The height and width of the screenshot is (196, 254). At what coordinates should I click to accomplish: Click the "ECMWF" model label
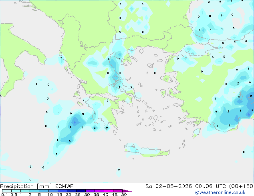pyautogui.click(x=65, y=186)
